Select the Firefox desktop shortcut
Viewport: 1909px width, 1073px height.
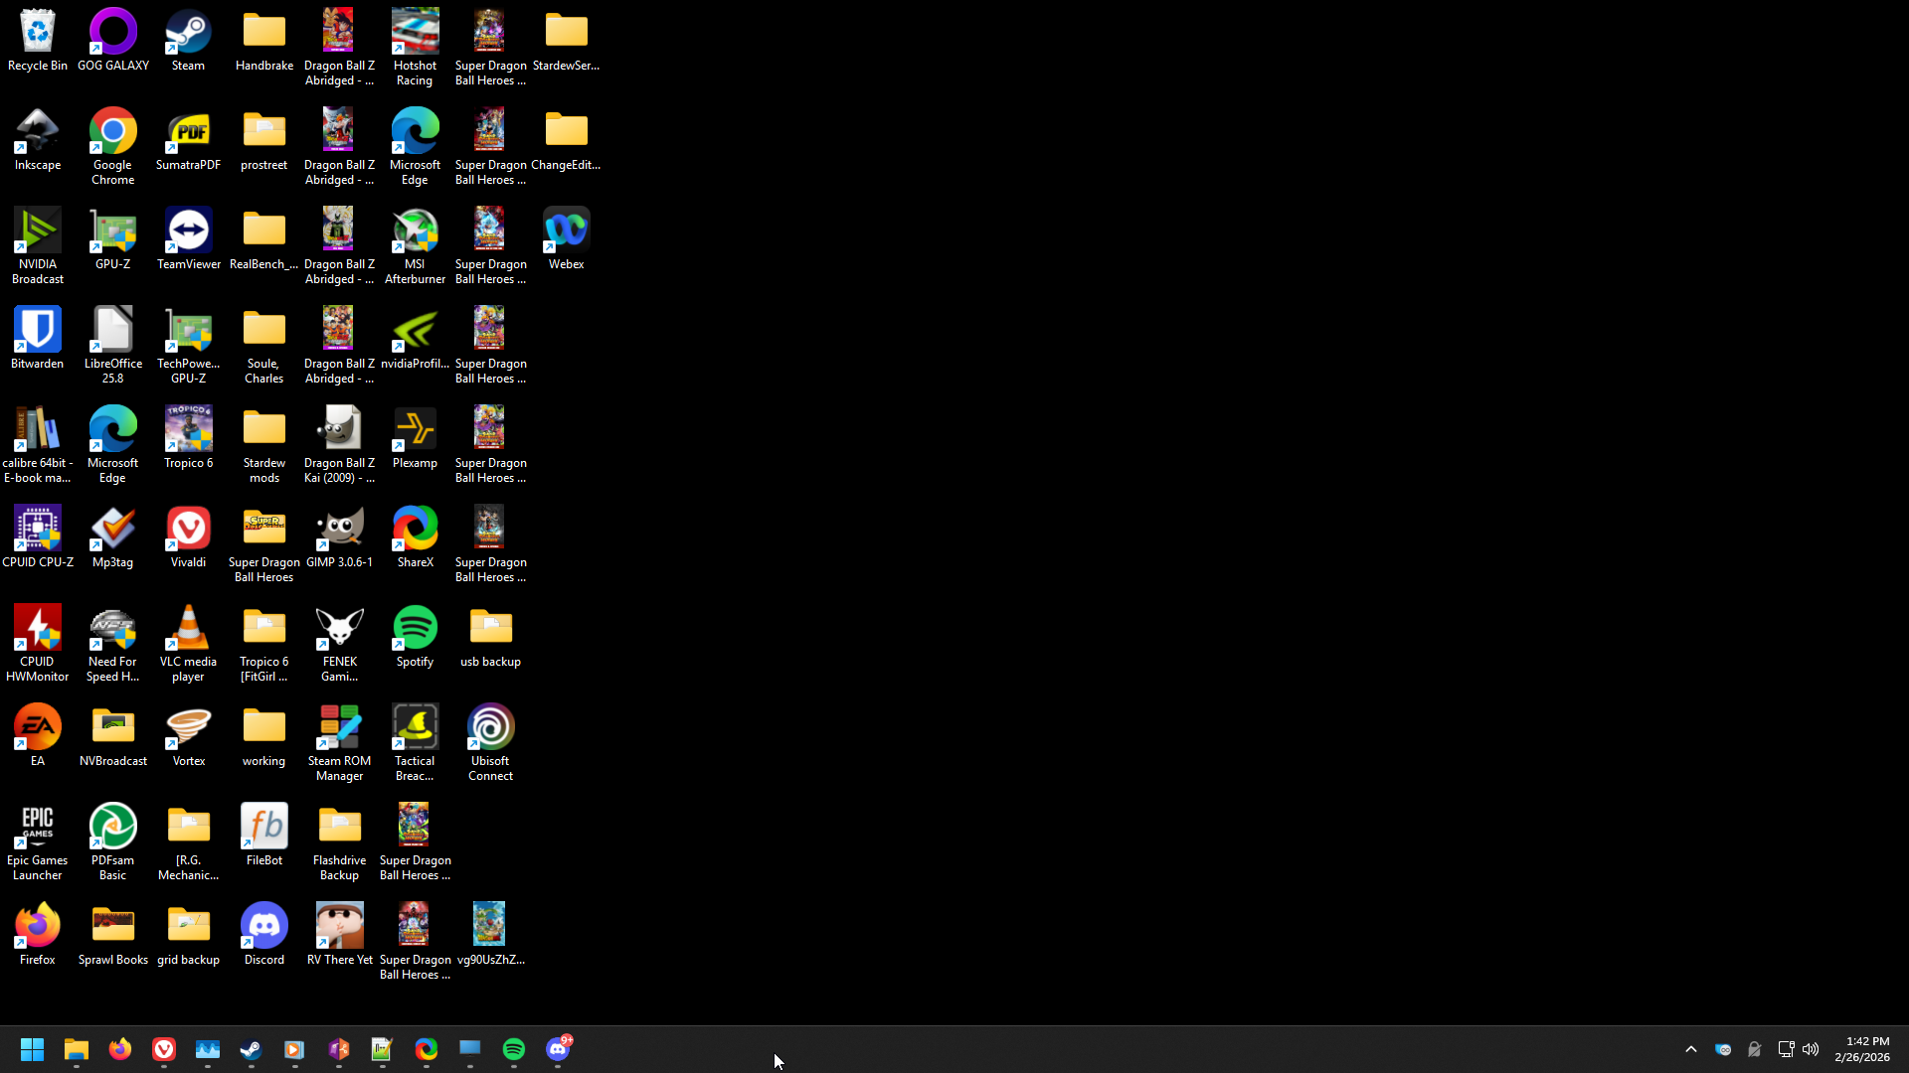[38, 935]
